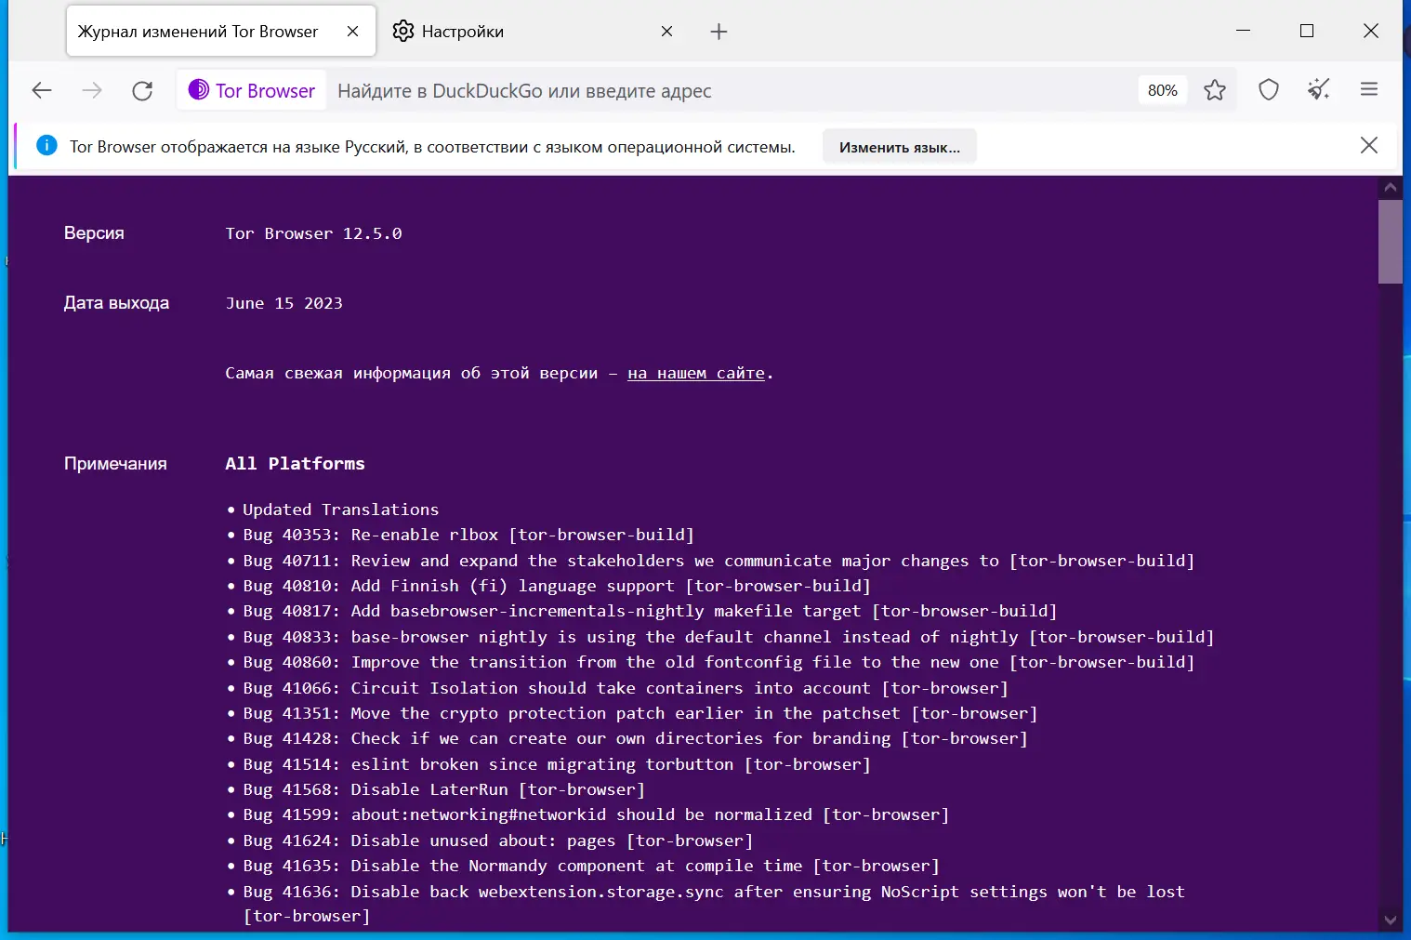Close the Настройки tab
The height and width of the screenshot is (940, 1411).
666,32
